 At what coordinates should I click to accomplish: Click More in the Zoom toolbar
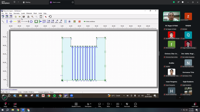(135, 105)
